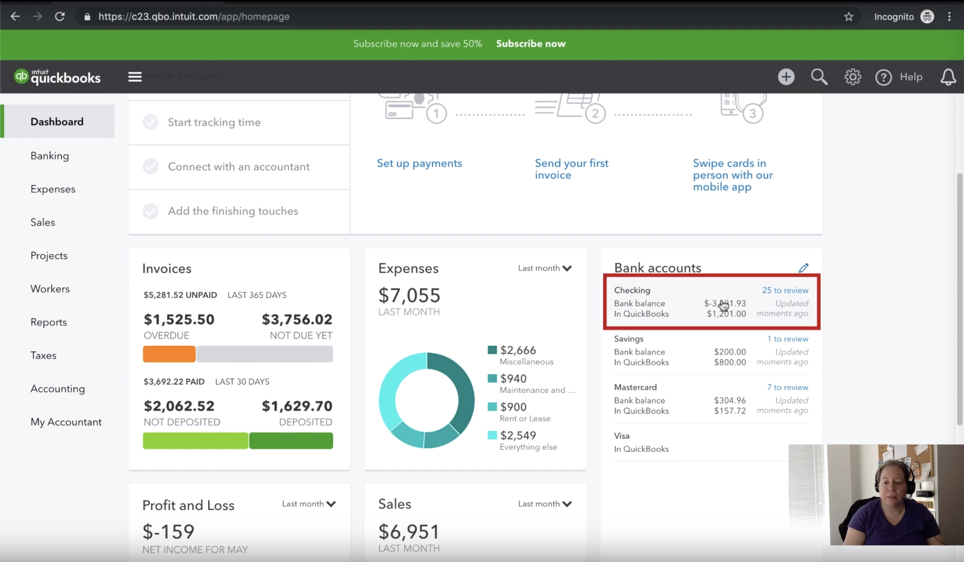964x562 pixels.
Task: Open Projects in the sidebar
Action: (x=49, y=255)
